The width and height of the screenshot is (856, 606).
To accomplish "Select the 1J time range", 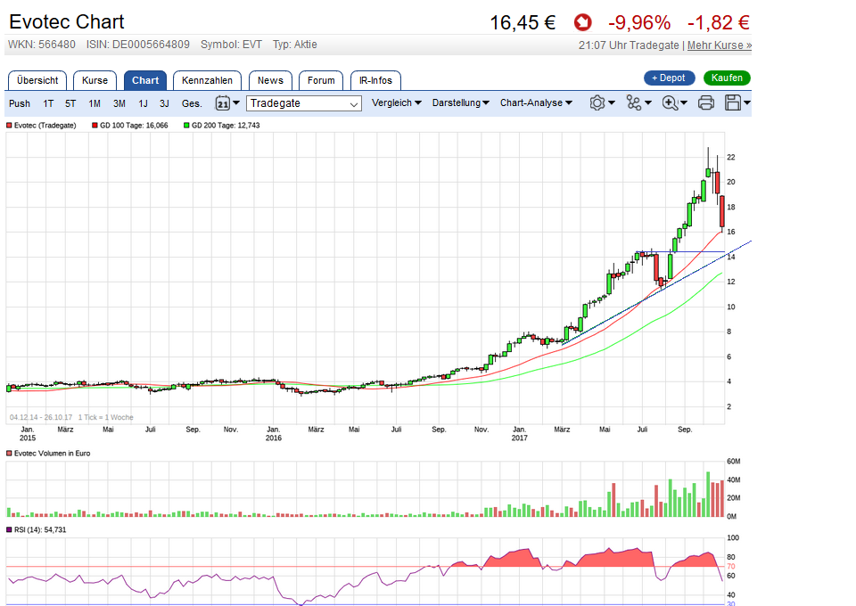I will [x=143, y=103].
